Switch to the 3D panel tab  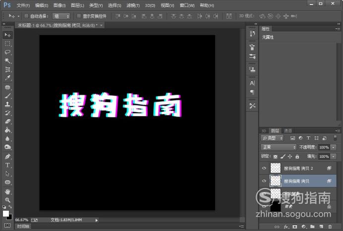(x=264, y=131)
